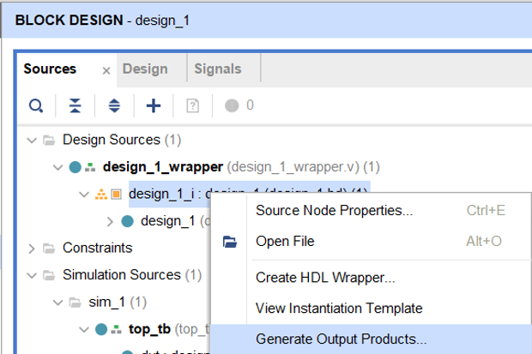532x354 pixels.
Task: Click the Add Sources plus icon
Action: click(x=154, y=105)
